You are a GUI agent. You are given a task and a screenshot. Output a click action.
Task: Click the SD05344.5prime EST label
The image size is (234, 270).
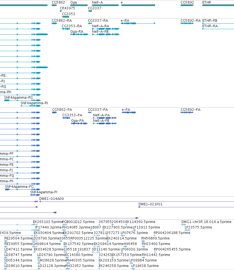[x=18, y=260]
